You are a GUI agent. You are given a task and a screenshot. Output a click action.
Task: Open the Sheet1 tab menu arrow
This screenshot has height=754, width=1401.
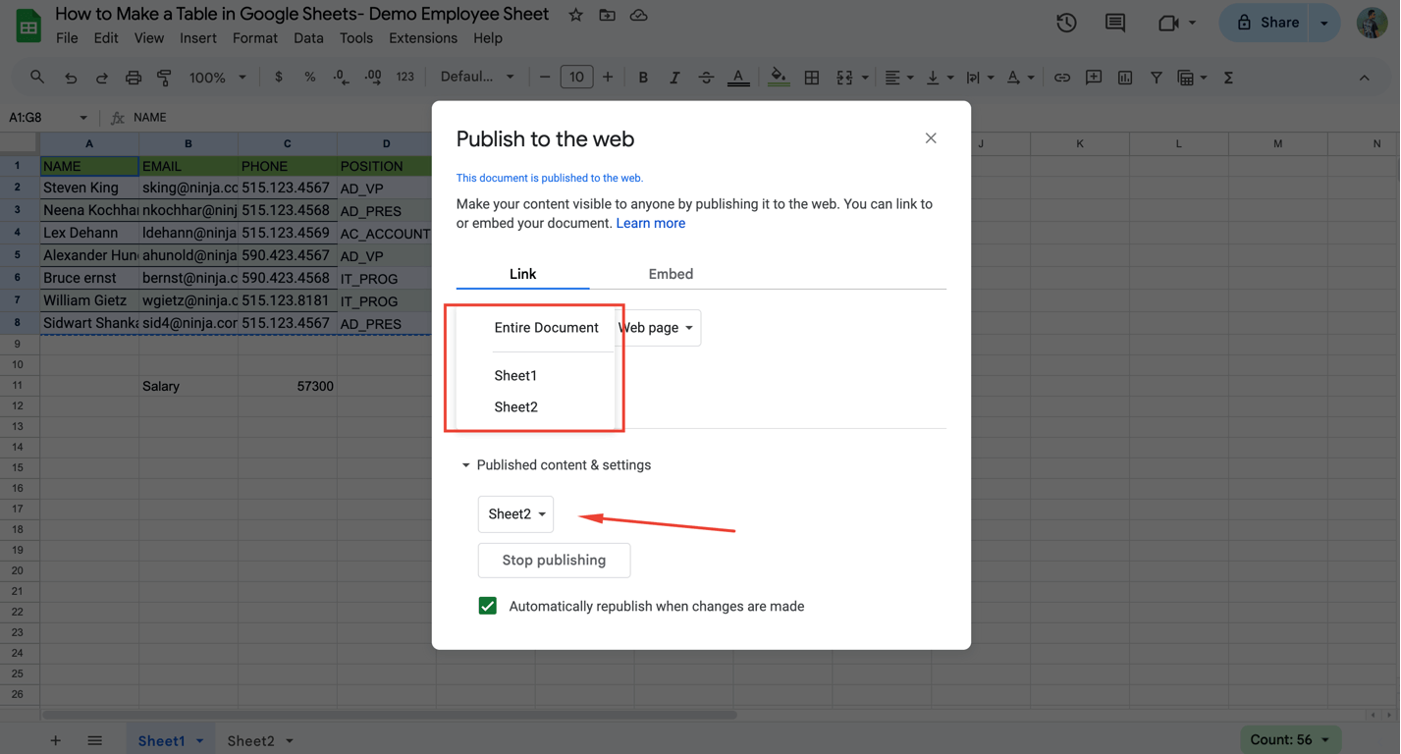[x=199, y=740]
